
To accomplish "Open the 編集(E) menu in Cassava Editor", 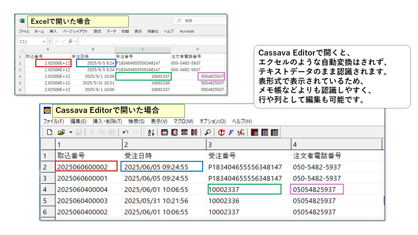I will click(78, 121).
